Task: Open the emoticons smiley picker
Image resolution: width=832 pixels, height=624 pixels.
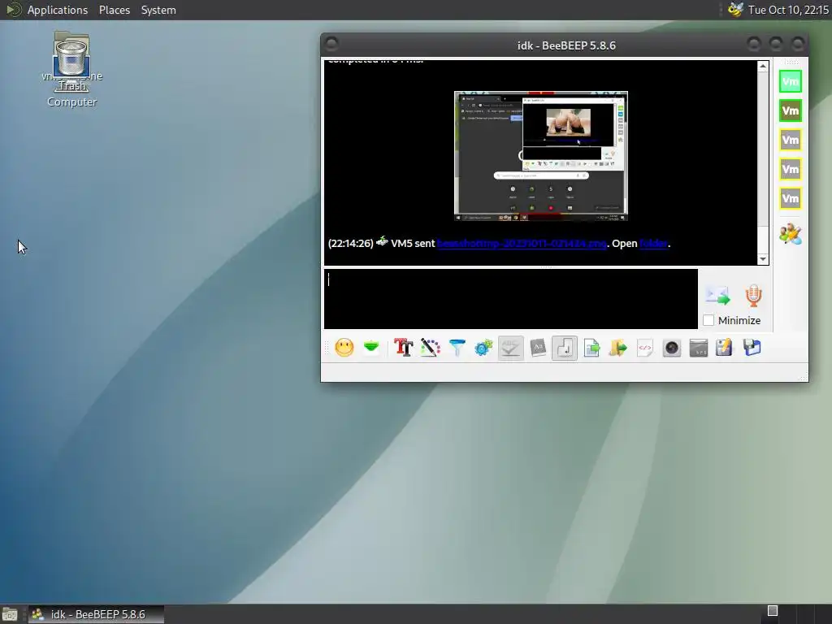Action: click(x=344, y=348)
